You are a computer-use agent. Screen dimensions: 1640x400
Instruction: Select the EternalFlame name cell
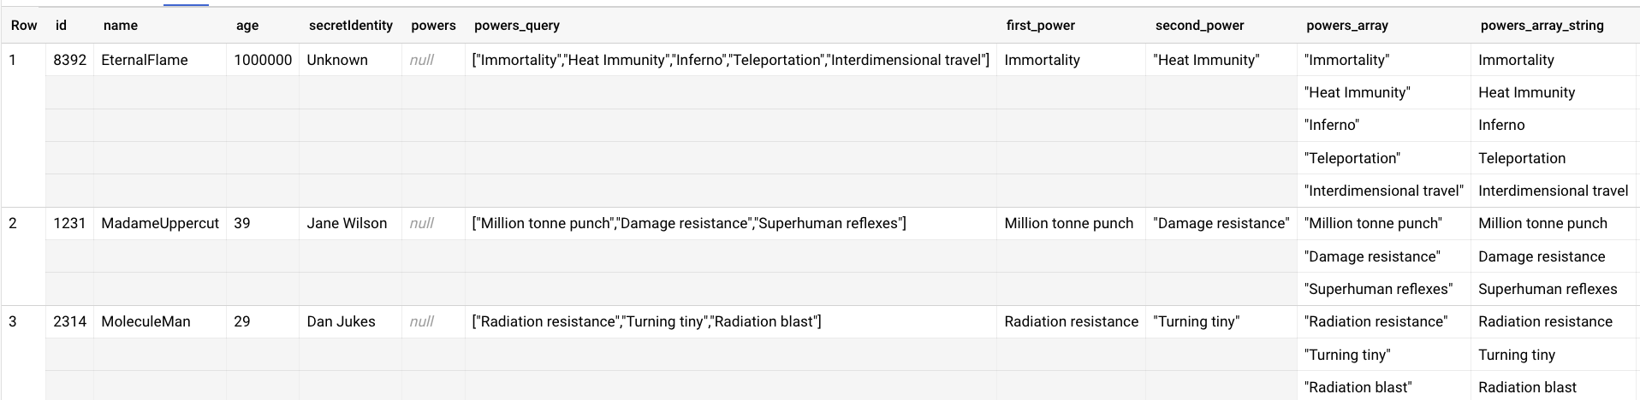tap(160, 60)
